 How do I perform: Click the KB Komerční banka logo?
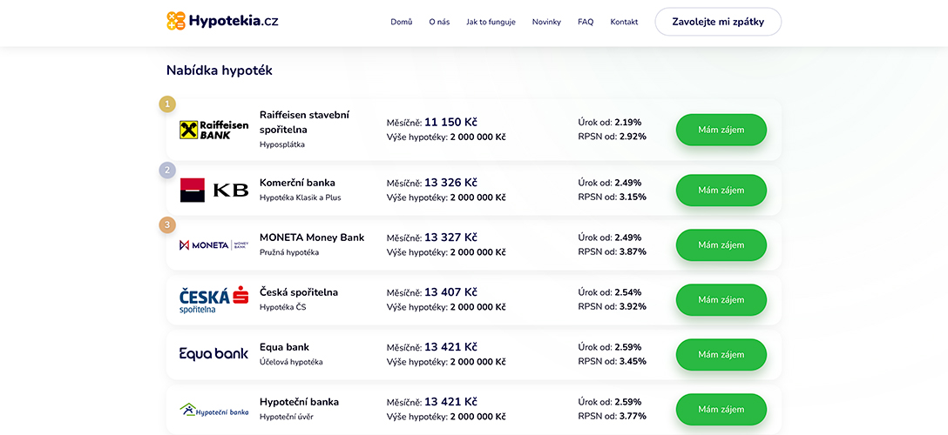[214, 190]
